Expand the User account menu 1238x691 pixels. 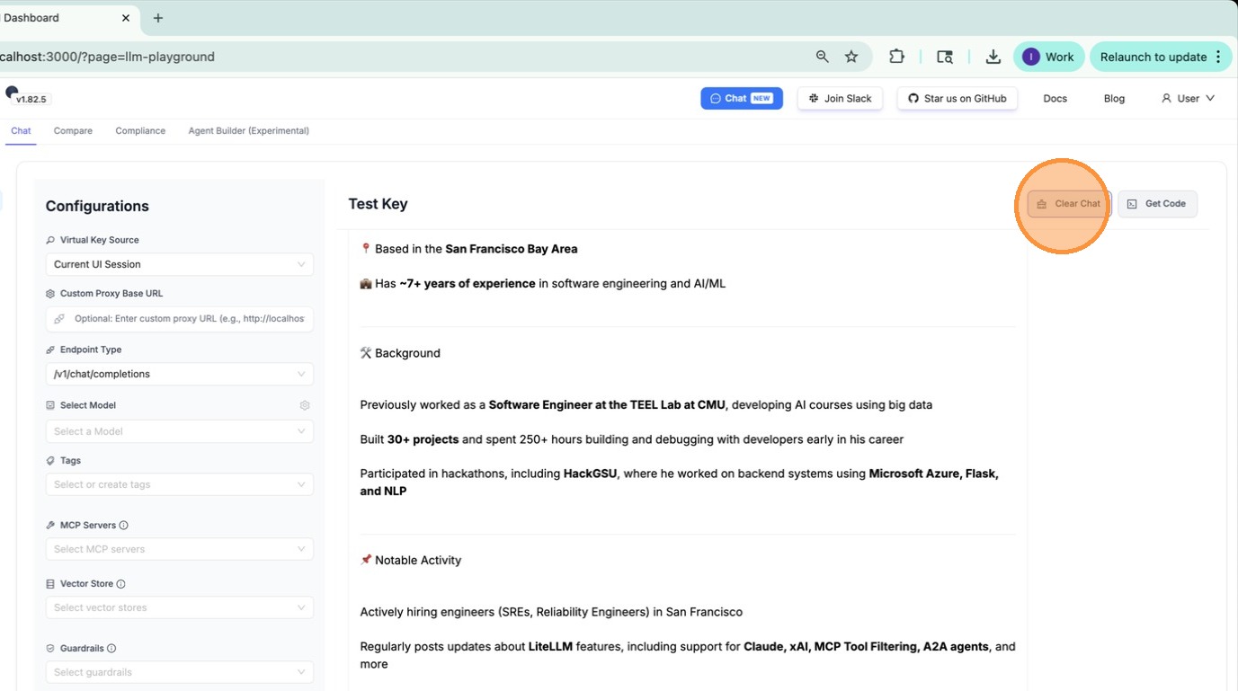coord(1188,98)
